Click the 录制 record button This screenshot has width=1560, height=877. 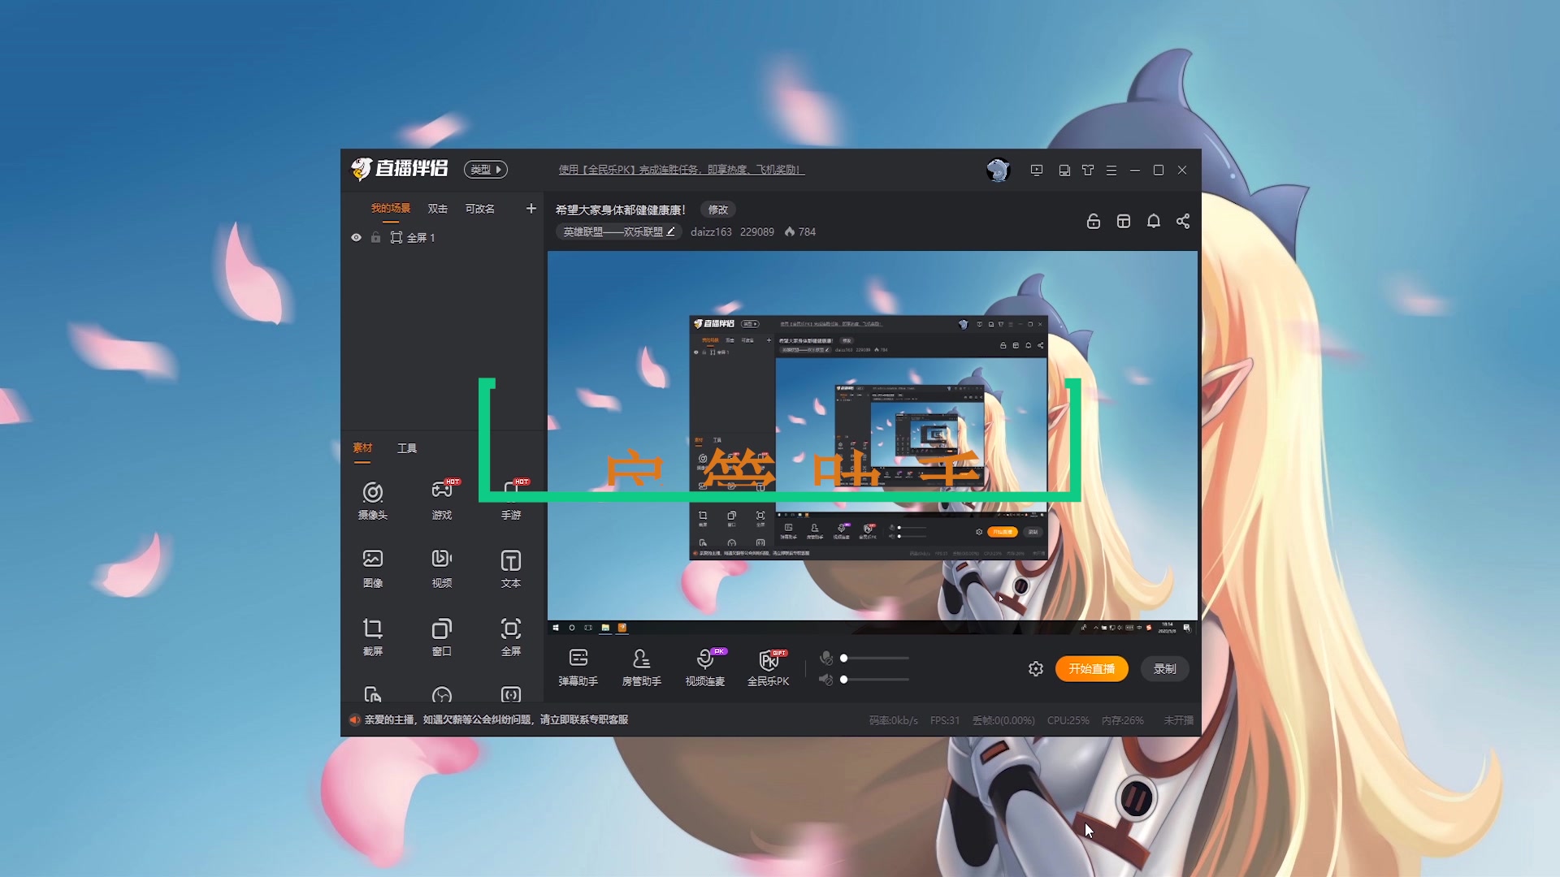point(1165,669)
